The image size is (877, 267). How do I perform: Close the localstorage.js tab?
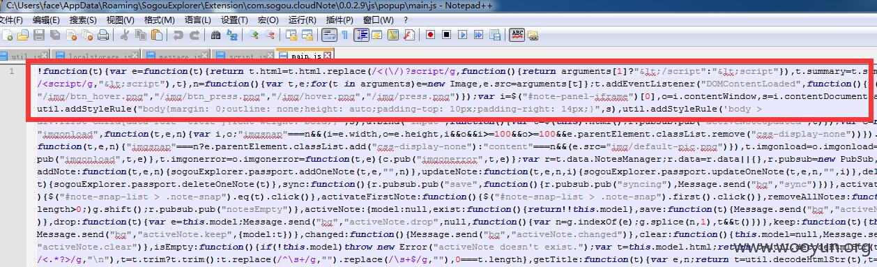click(x=135, y=55)
